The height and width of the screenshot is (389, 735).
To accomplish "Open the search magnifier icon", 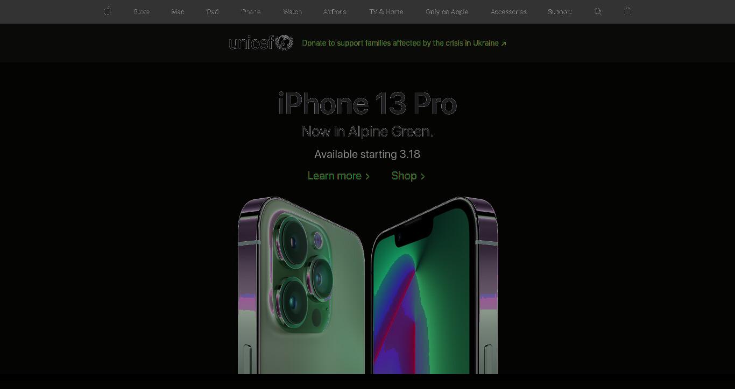I will click(x=598, y=11).
